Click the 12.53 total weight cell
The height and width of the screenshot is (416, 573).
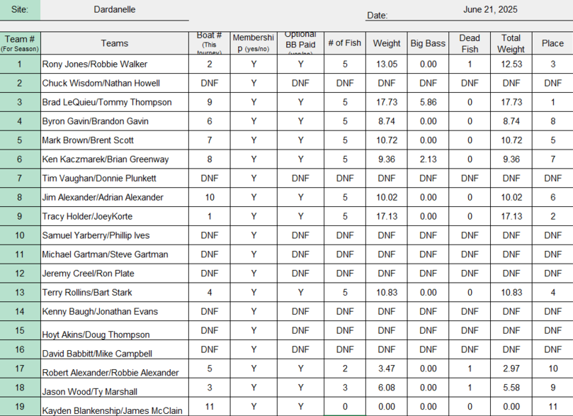[511, 64]
